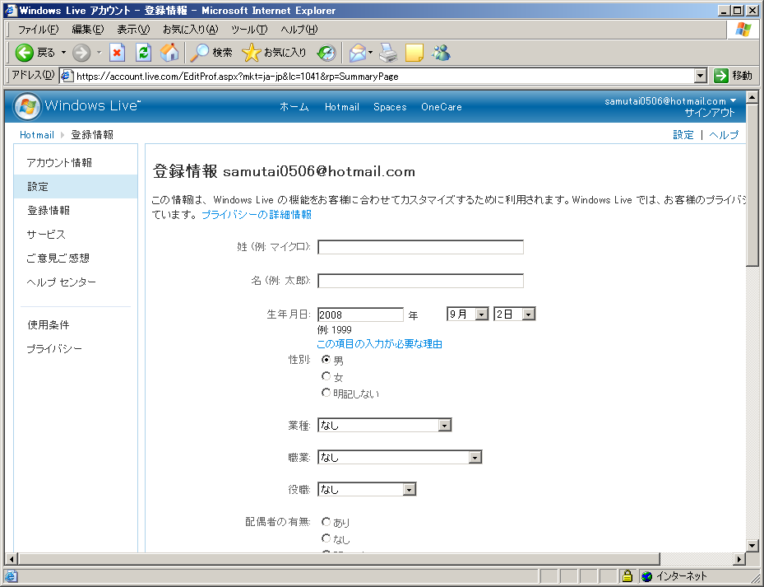This screenshot has width=764, height=587.
Task: Click the この項目の入力が必要な理由 link
Action: (379, 344)
